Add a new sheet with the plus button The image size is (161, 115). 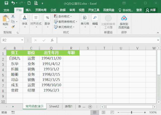90,107
